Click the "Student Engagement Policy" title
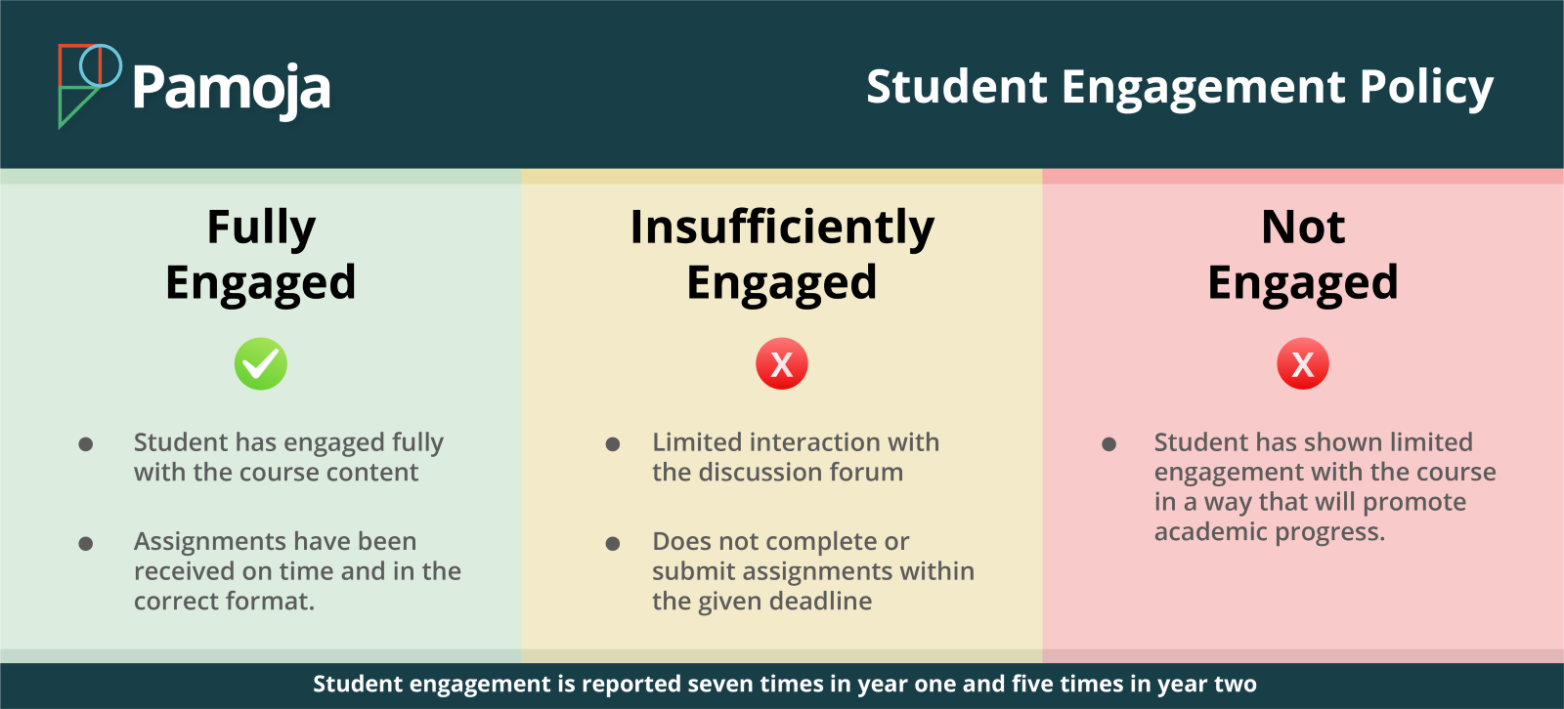 [1180, 87]
